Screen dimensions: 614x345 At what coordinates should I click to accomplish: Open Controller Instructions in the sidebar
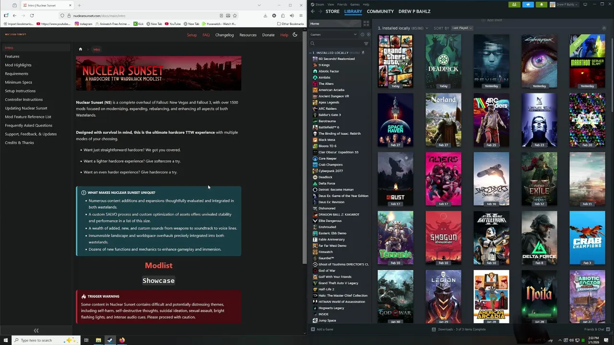24,99
